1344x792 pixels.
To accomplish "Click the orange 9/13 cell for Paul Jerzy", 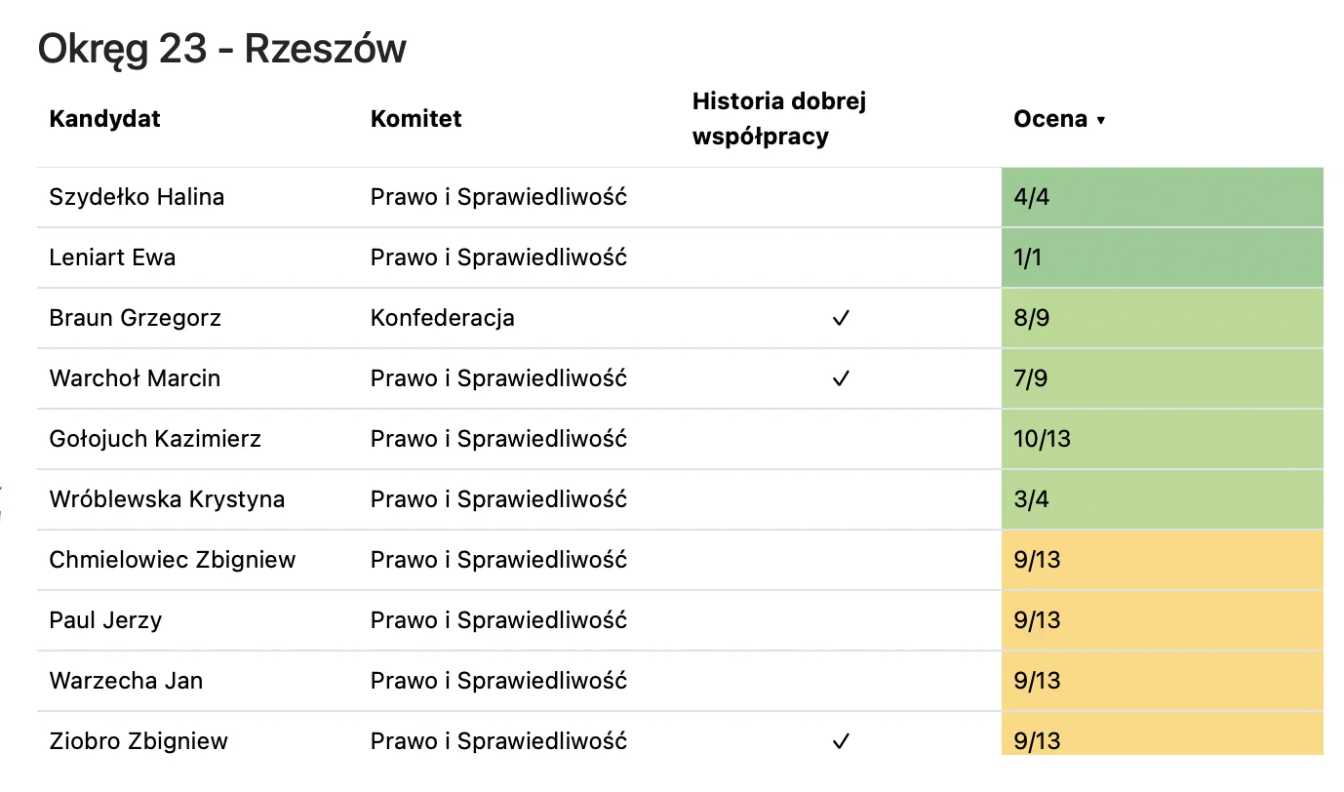I will coord(1163,620).
